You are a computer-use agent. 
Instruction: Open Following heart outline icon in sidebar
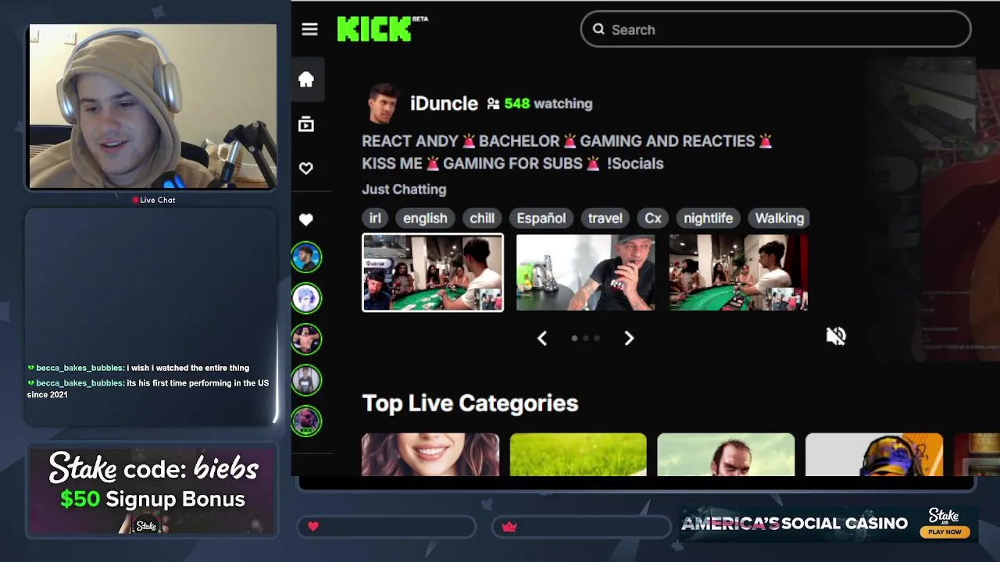point(306,169)
